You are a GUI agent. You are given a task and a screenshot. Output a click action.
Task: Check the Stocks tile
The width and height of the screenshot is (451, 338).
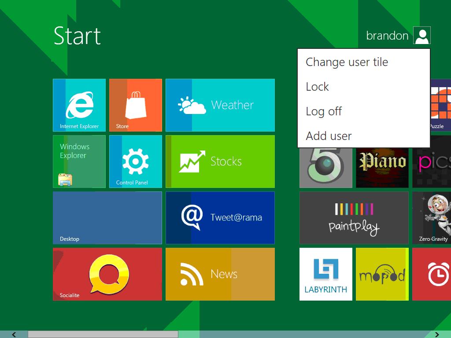point(220,161)
